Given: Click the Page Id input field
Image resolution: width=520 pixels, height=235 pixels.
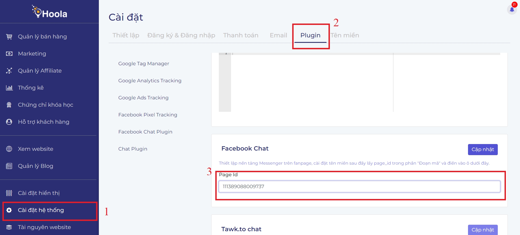Looking at the screenshot, I should click(x=359, y=187).
